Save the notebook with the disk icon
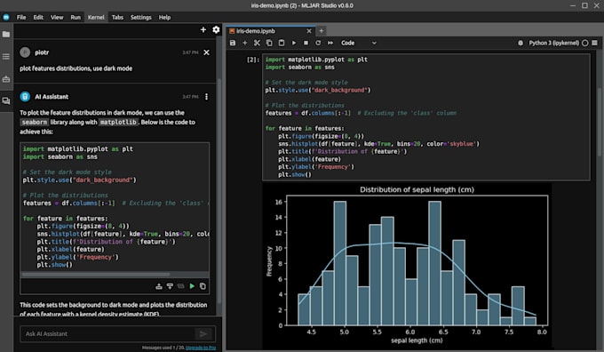Image resolution: width=604 pixels, height=352 pixels. click(233, 43)
